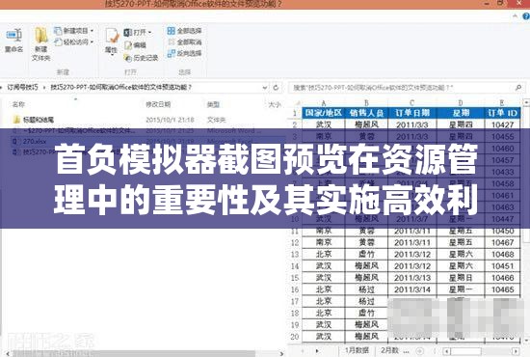Click the 星期日 cell in row 15
The height and width of the screenshot is (357, 530).
461,278
